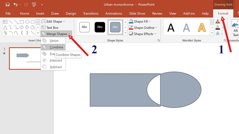239x134 pixels.
Task: Choose the right arrow shape
Action: pyautogui.click(x=22, y=27)
